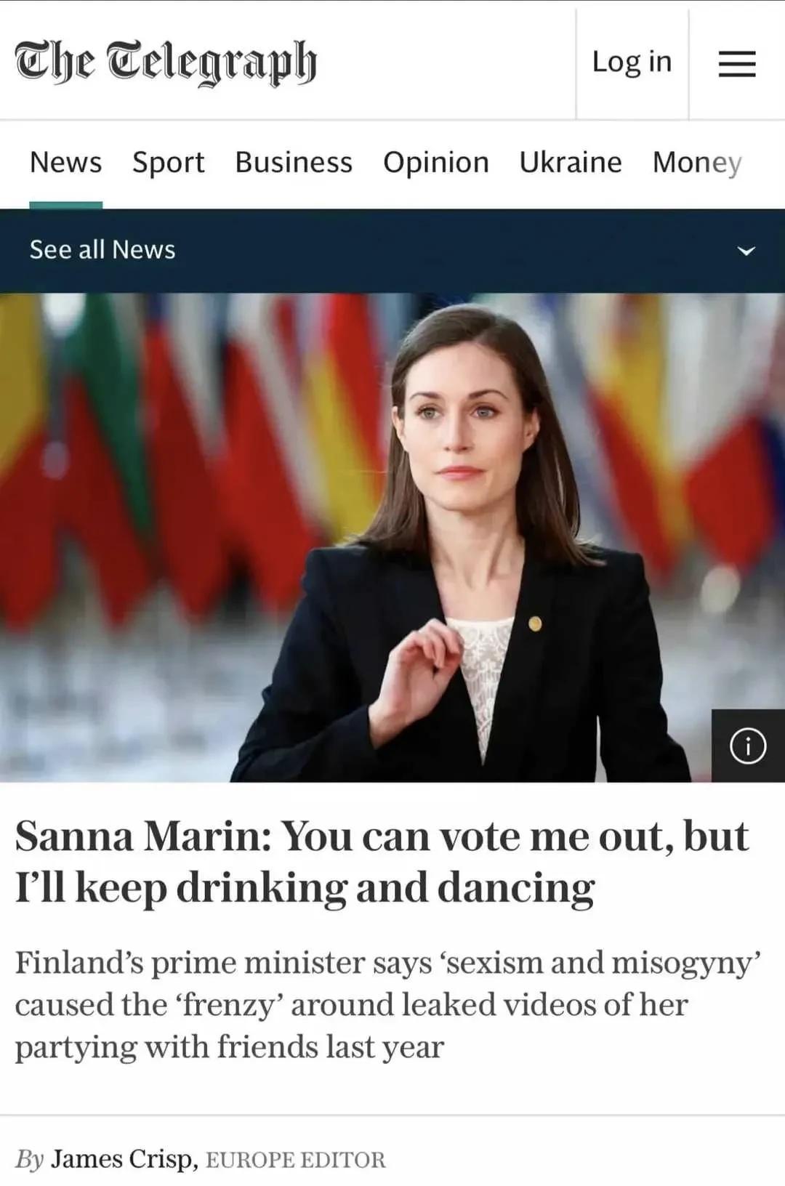Select the News tab
Screen dimensions: 785x1186
coord(65,162)
